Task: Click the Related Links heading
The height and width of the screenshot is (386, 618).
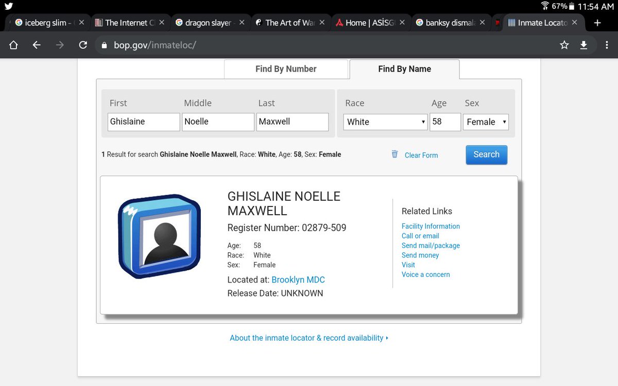Action: coord(427,211)
